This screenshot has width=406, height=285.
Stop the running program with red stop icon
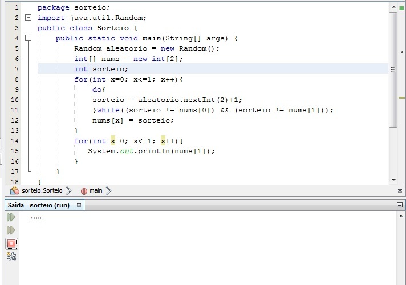[11, 243]
